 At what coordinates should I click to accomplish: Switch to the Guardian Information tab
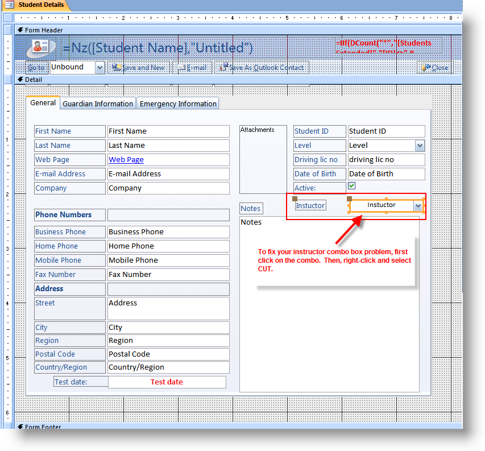tap(97, 104)
